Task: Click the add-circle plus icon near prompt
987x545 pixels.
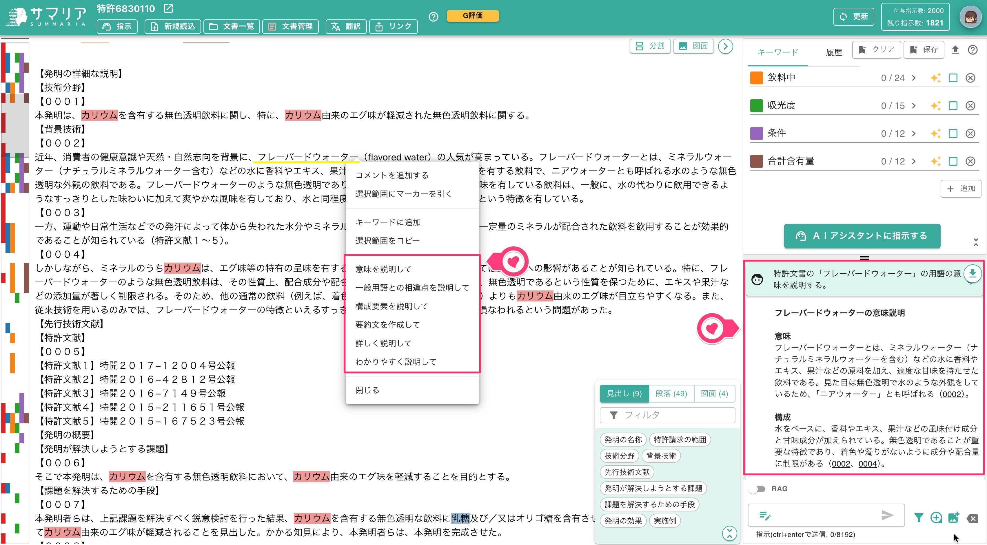Action: point(936,518)
